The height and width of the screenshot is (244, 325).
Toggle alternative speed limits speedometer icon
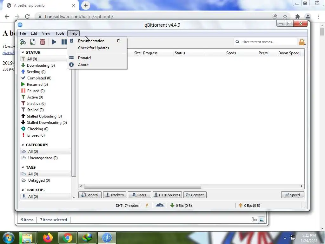point(160,206)
